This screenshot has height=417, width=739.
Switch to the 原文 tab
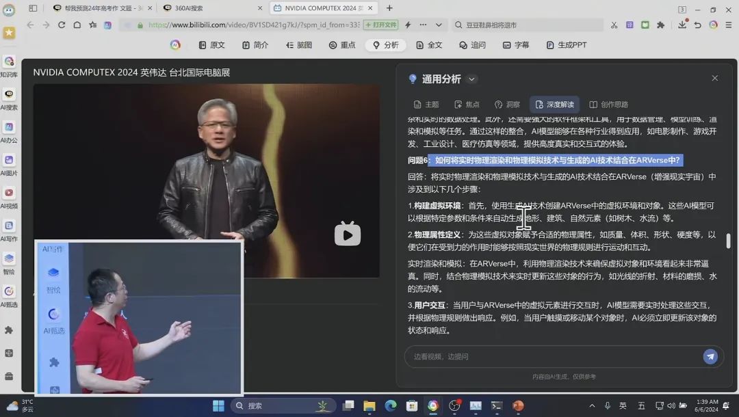[x=211, y=45]
